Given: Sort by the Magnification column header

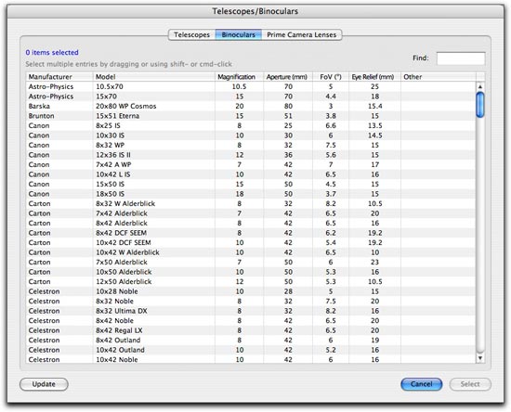Looking at the screenshot, I should point(239,77).
